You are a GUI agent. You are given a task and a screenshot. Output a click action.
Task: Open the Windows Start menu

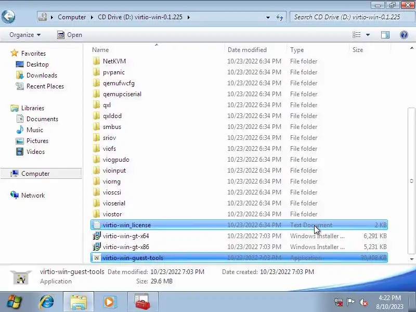click(15, 302)
